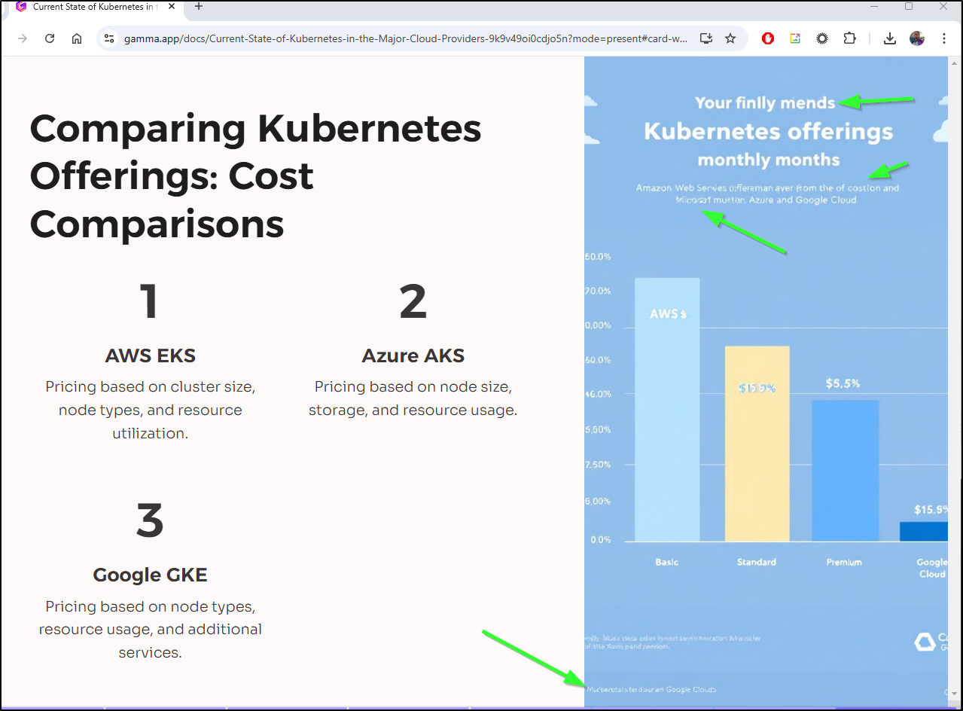The width and height of the screenshot is (963, 711).
Task: Go to the browser home page
Action: coord(77,38)
